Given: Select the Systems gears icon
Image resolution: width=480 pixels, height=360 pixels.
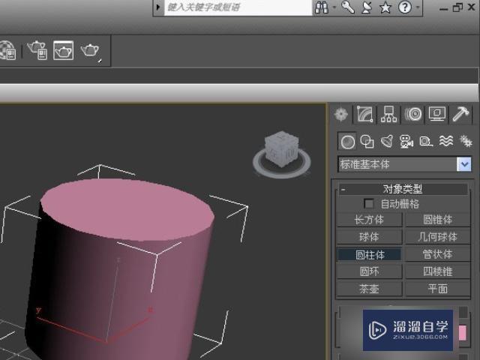Looking at the screenshot, I should pyautogui.click(x=466, y=141).
